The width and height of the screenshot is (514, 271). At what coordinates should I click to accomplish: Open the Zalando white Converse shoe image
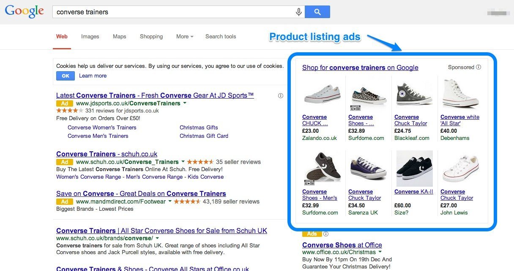pyautogui.click(x=322, y=94)
